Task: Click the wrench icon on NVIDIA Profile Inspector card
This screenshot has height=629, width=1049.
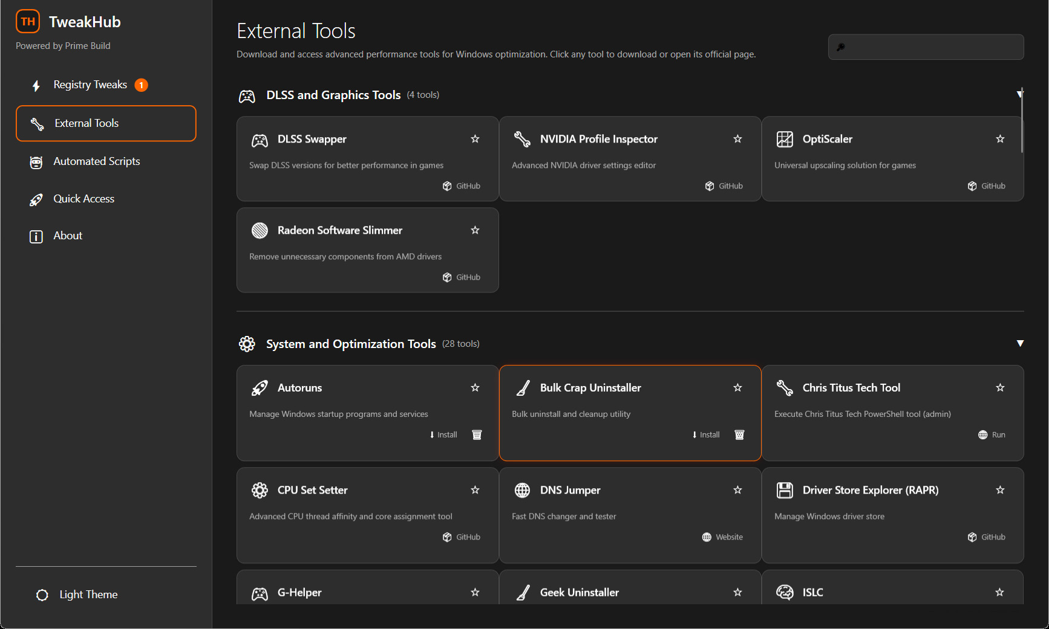Action: click(x=522, y=139)
